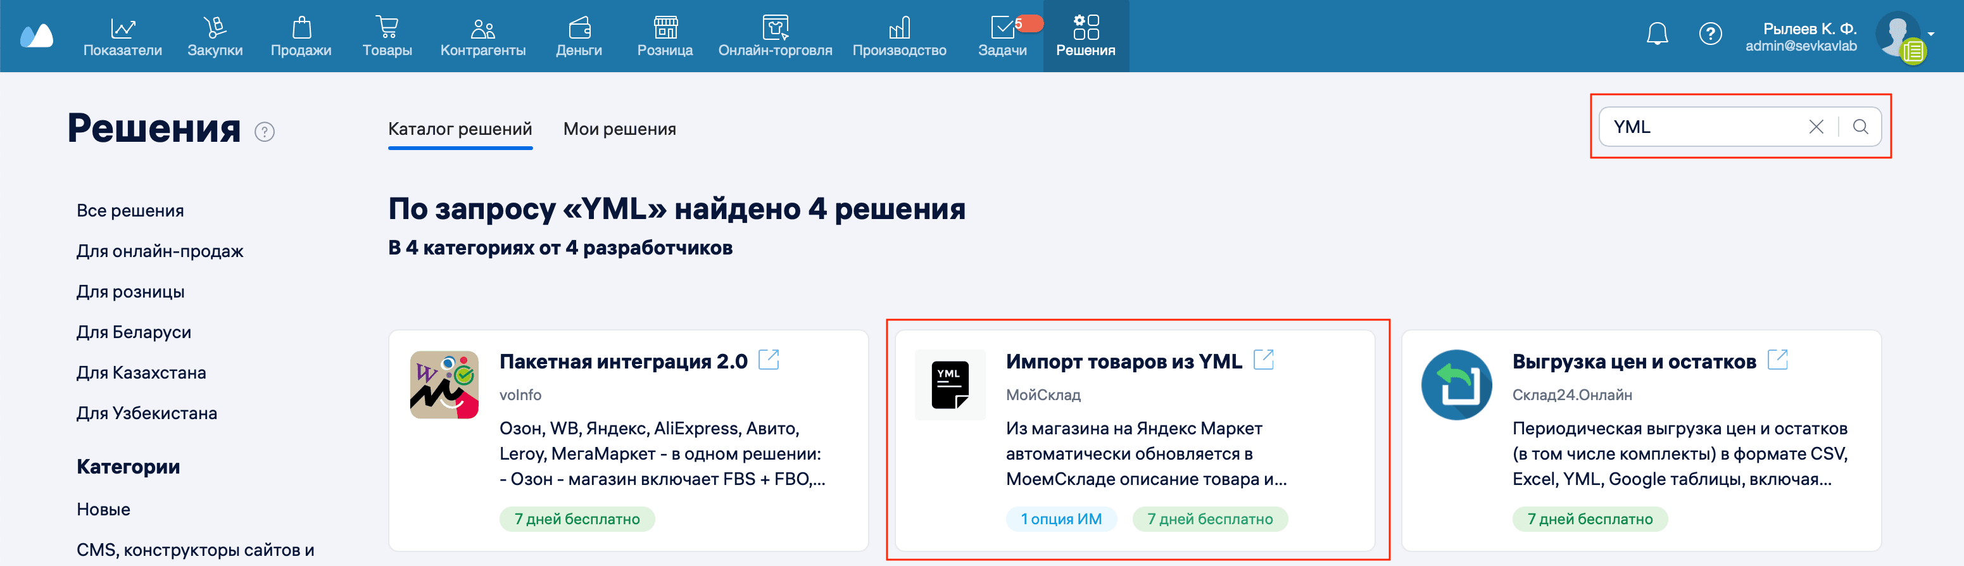Go to the Продажи section
The width and height of the screenshot is (1964, 566).
301,37
